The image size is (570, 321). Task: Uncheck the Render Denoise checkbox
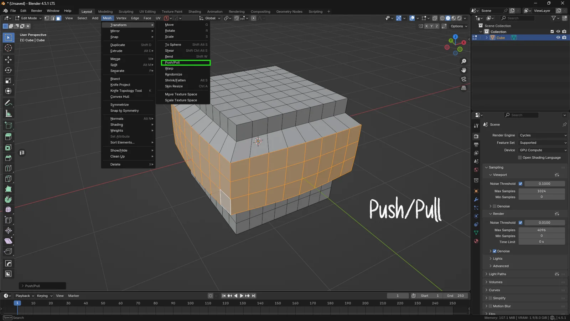tap(494, 251)
